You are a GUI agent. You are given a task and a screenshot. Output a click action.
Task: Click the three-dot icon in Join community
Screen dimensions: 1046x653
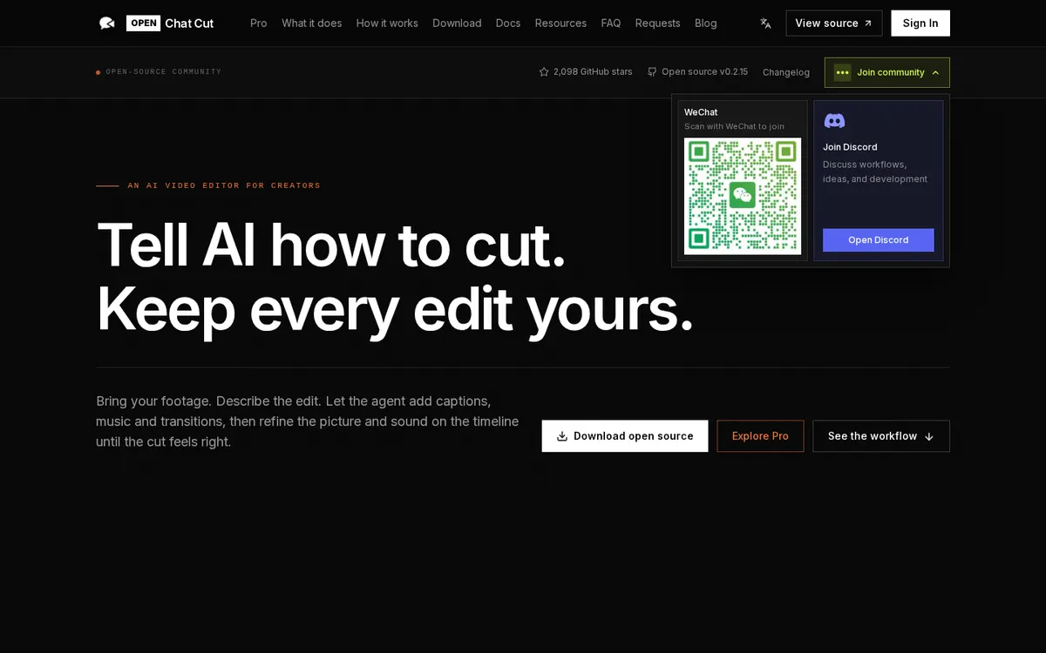tap(842, 72)
